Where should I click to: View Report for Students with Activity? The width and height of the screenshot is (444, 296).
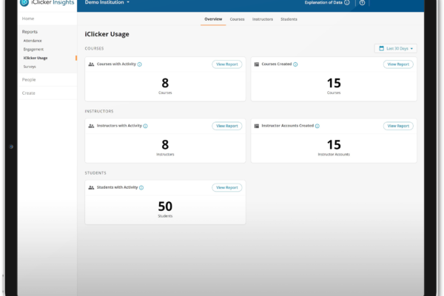[x=227, y=187]
